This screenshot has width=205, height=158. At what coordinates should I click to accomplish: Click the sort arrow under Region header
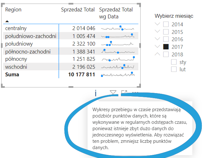click(7, 21)
